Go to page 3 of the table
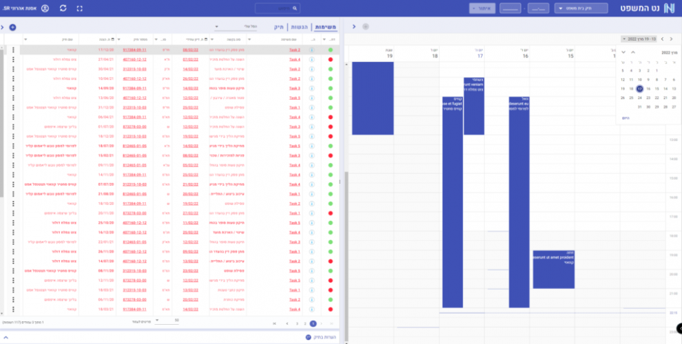 point(297,323)
